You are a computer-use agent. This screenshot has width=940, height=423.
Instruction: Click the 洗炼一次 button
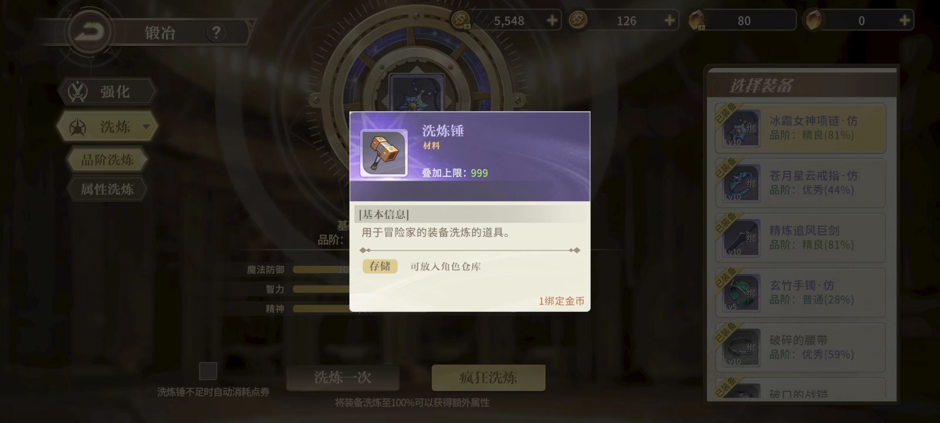pos(343,377)
